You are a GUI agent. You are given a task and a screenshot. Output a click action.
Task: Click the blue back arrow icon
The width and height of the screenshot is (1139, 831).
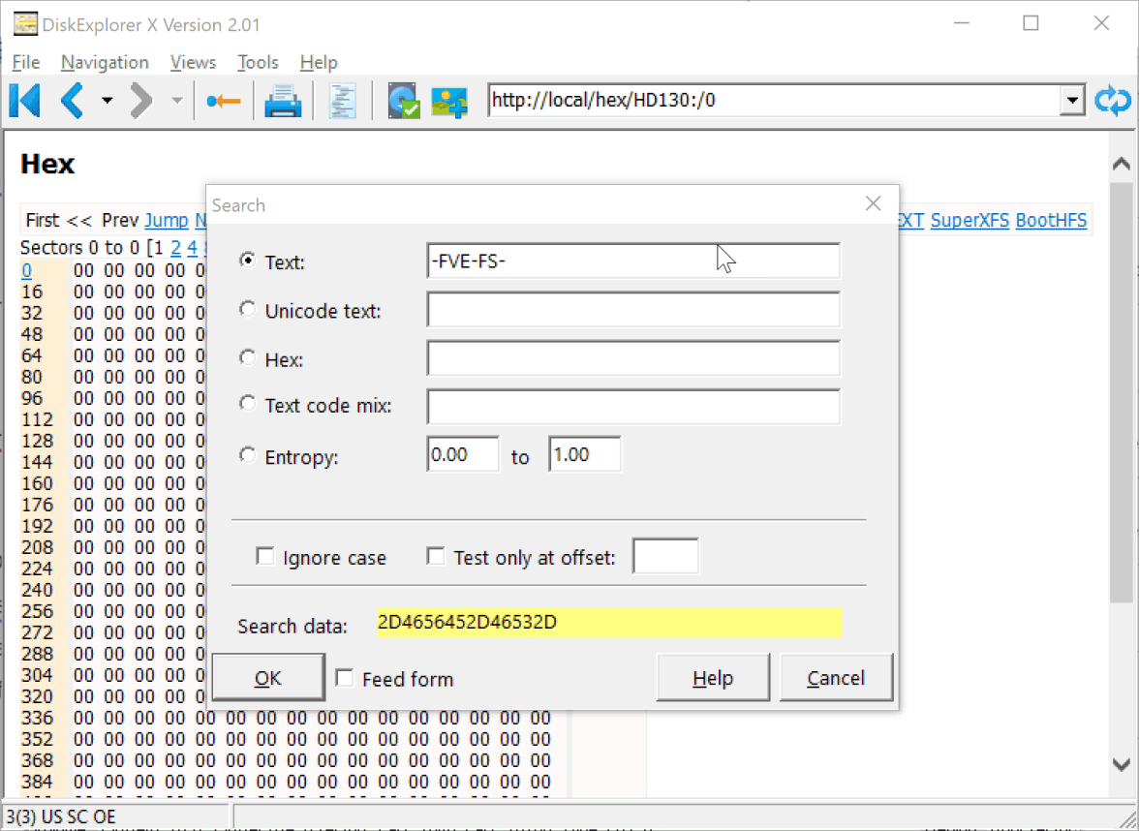click(73, 101)
